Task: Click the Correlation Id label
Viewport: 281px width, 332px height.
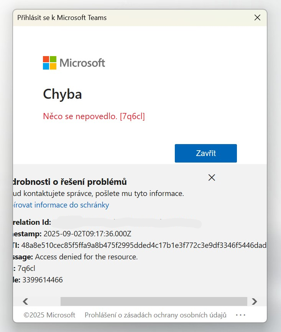Action: coord(32,222)
